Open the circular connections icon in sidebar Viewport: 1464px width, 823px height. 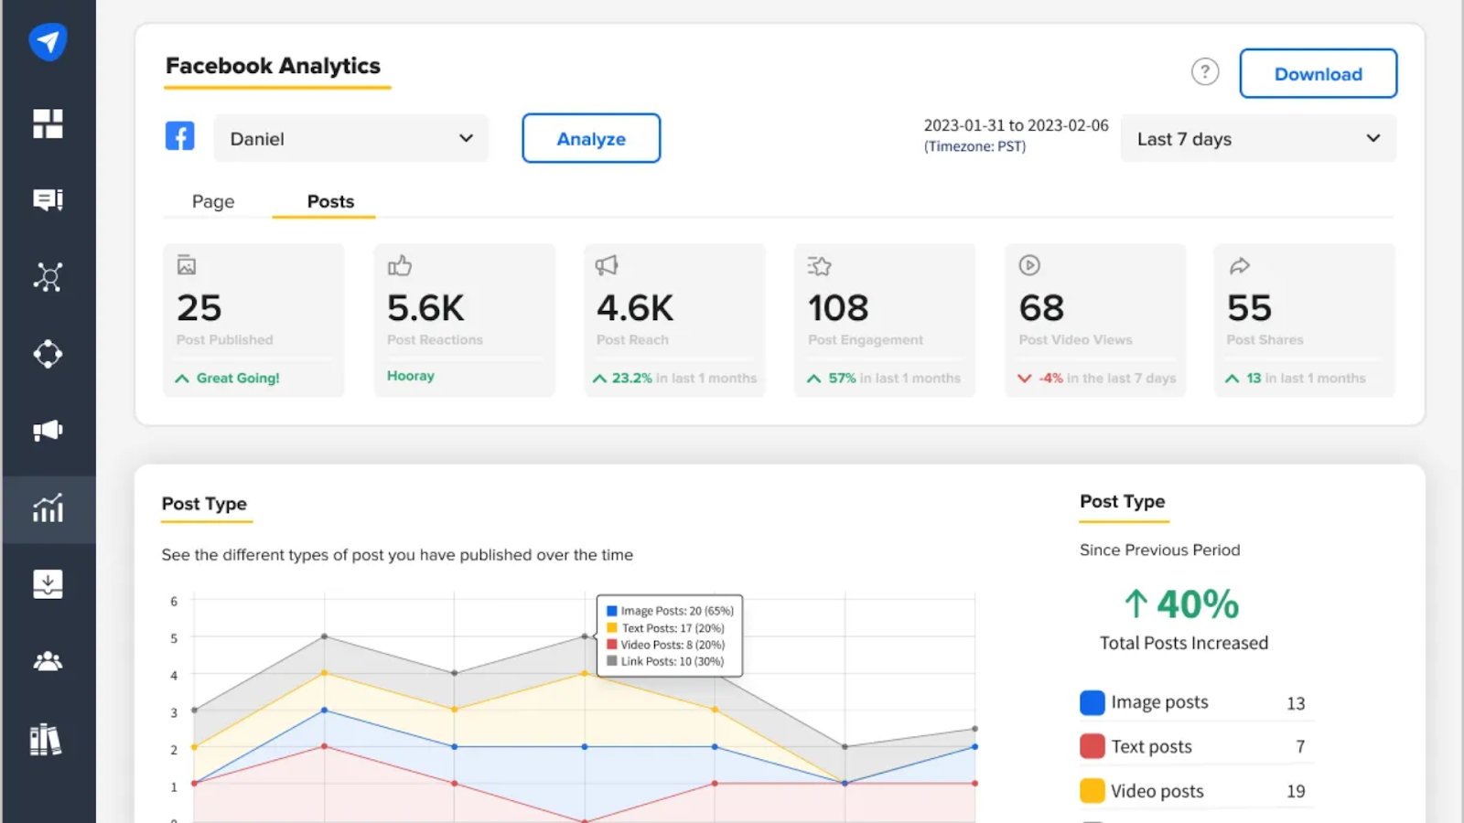[48, 354]
